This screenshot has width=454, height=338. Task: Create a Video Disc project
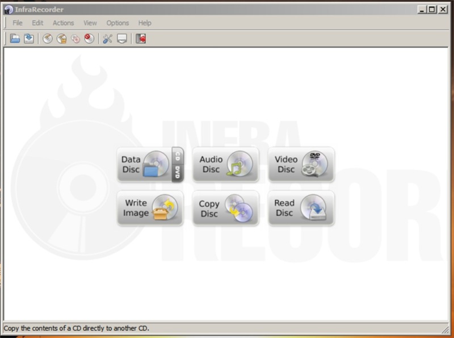pos(301,164)
